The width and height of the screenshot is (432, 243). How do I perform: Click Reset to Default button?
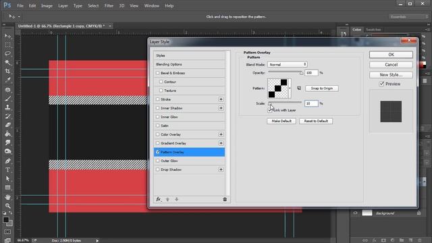click(316, 122)
